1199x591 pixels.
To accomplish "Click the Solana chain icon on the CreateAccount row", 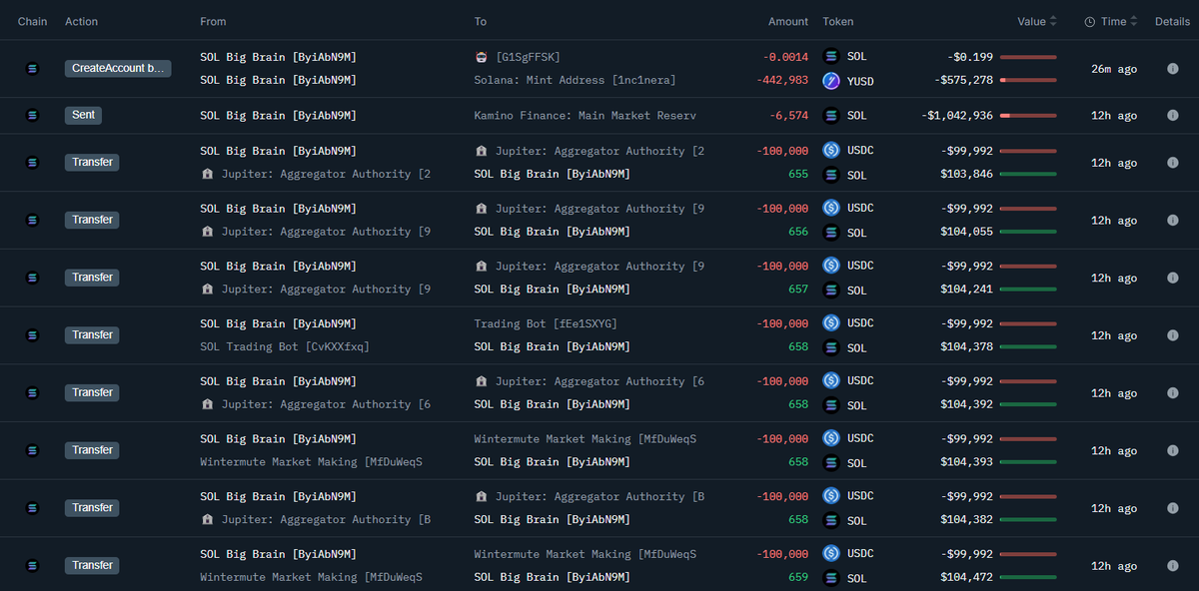I will click(32, 69).
